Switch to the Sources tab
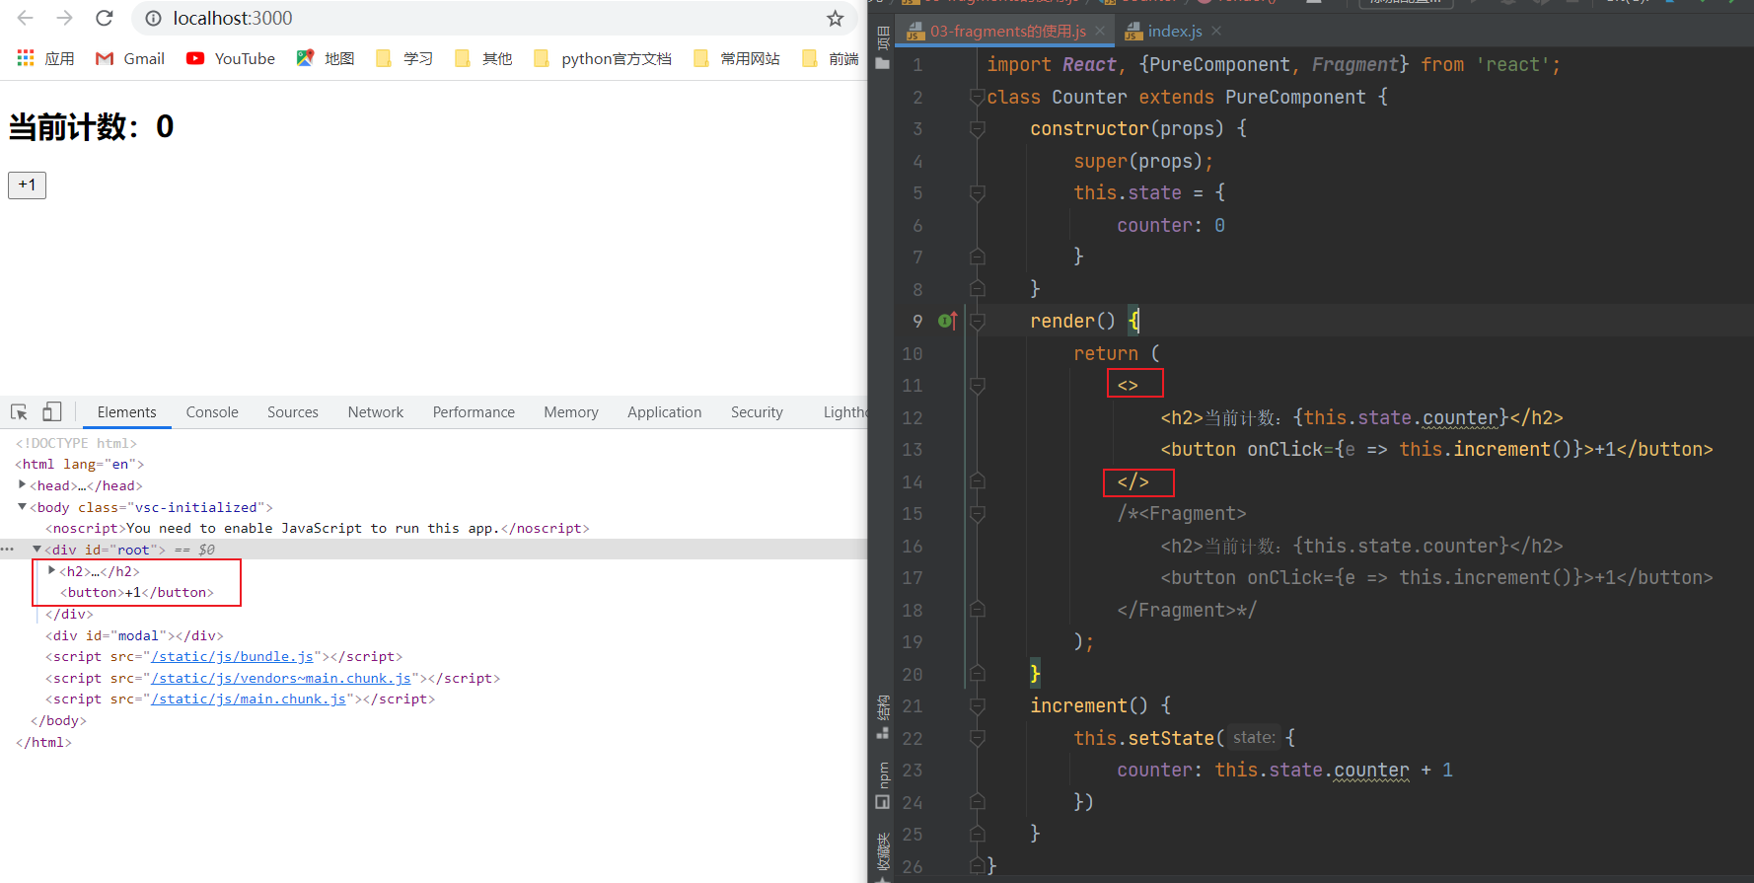 tap(293, 412)
